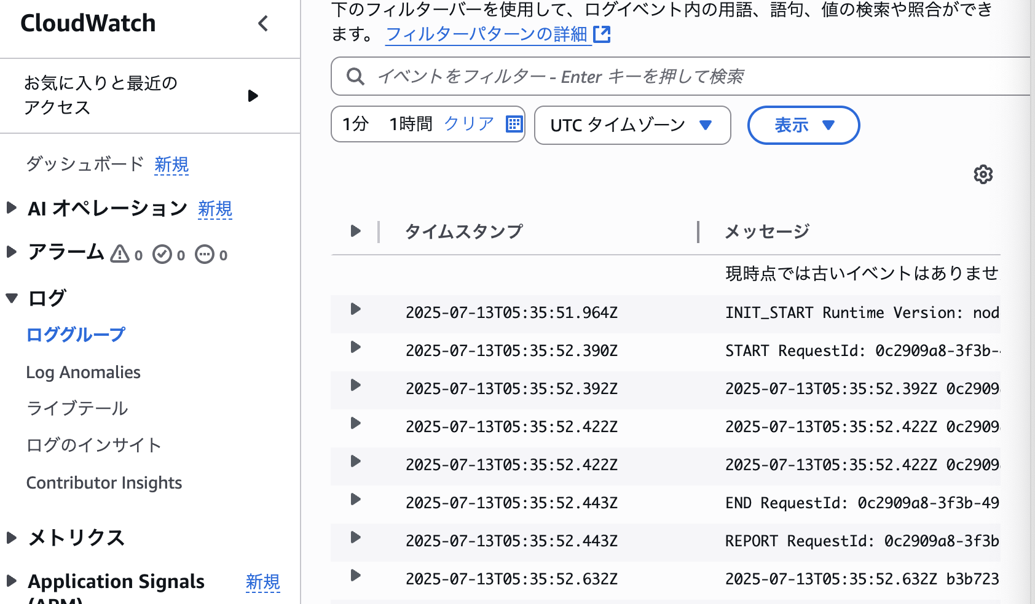Click the CloudWatch sidebar title
1035x604 pixels.
88,23
